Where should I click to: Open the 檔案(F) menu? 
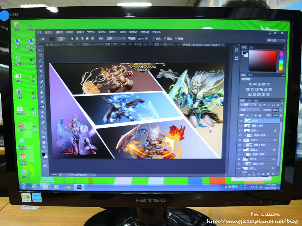click(49, 32)
